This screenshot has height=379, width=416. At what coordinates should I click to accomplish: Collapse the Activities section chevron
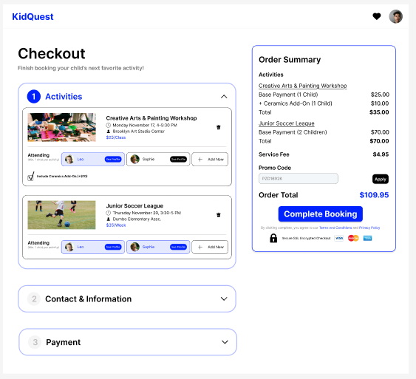click(x=224, y=97)
